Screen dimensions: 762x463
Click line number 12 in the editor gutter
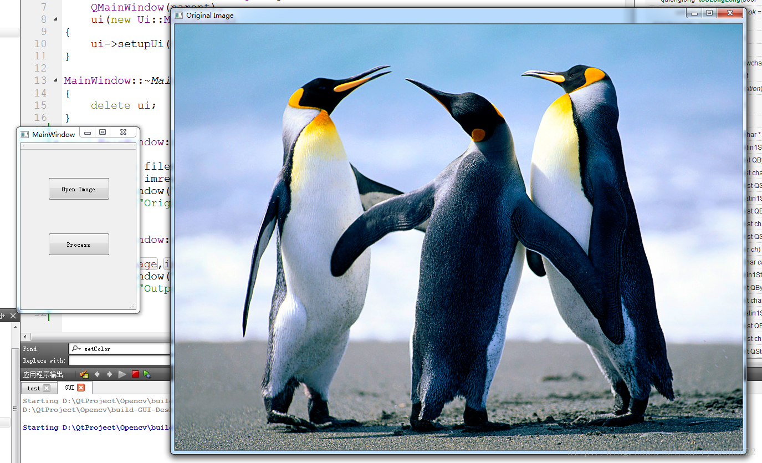40,68
